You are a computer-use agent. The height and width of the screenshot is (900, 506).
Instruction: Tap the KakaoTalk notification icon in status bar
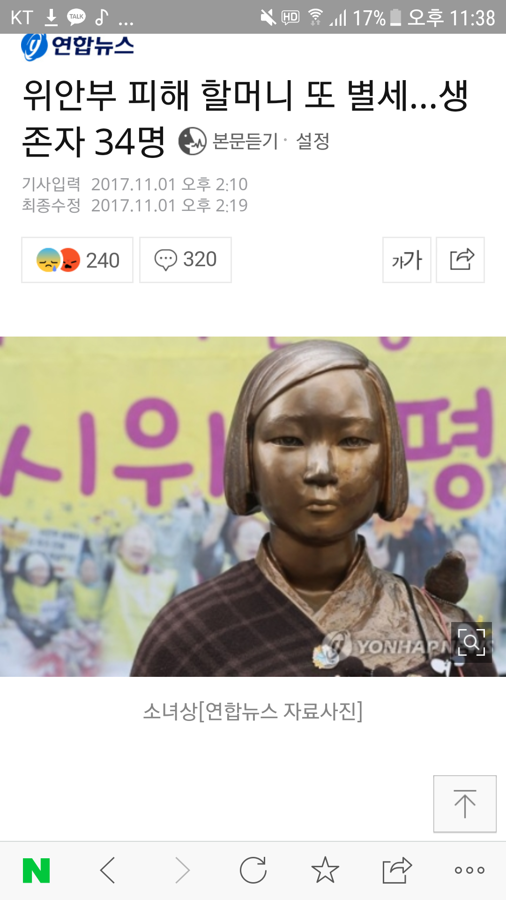76,17
